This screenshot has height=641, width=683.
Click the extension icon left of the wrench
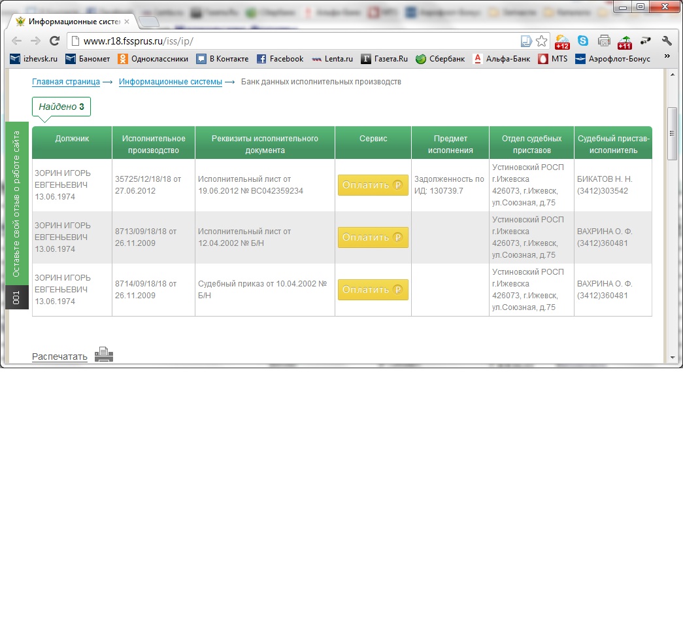646,41
